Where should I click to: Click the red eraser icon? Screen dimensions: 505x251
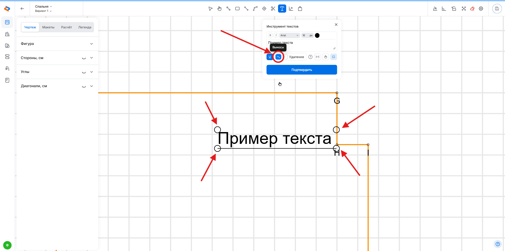(472, 9)
